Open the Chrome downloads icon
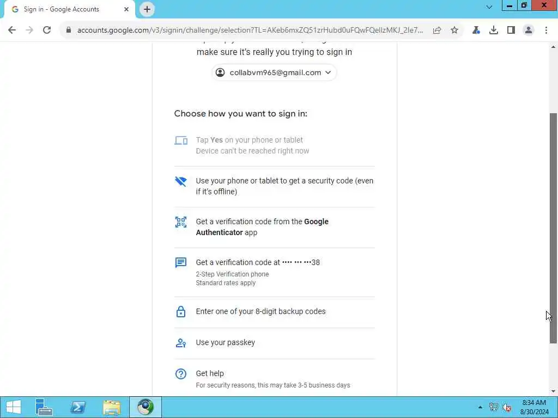Screen dimensions: 558x418 tap(494, 30)
